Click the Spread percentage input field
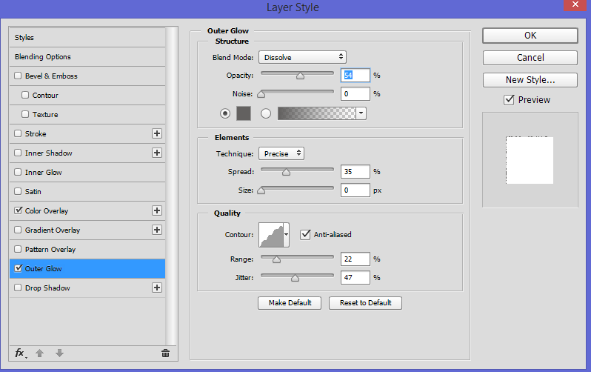 (355, 171)
